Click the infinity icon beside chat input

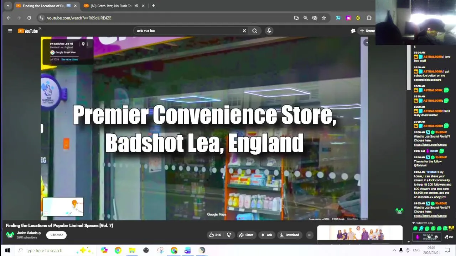coord(451,237)
